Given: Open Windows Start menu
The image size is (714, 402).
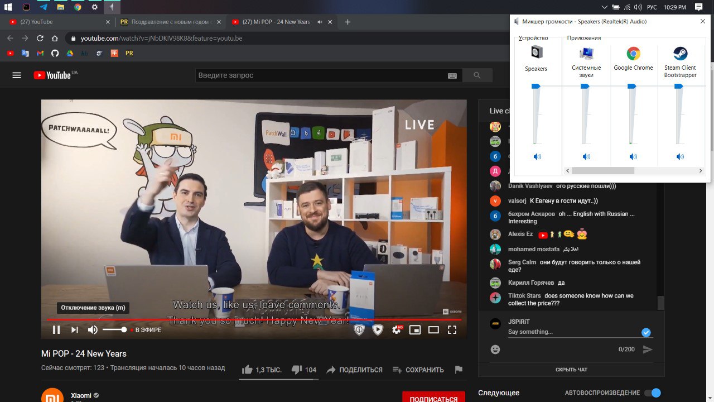Looking at the screenshot, I should (x=8, y=7).
